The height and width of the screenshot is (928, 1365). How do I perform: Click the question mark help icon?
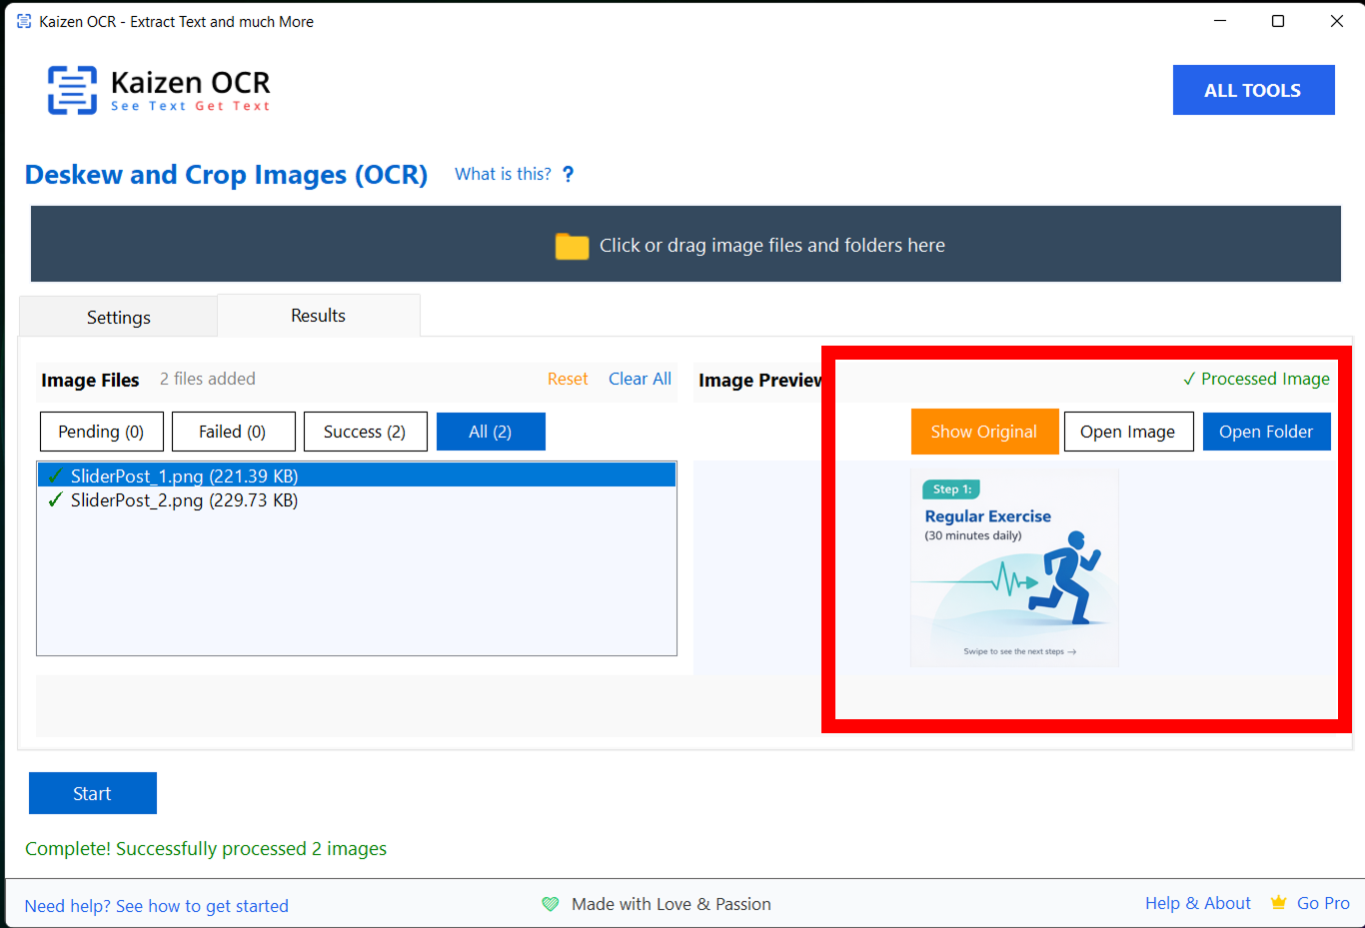(x=568, y=174)
